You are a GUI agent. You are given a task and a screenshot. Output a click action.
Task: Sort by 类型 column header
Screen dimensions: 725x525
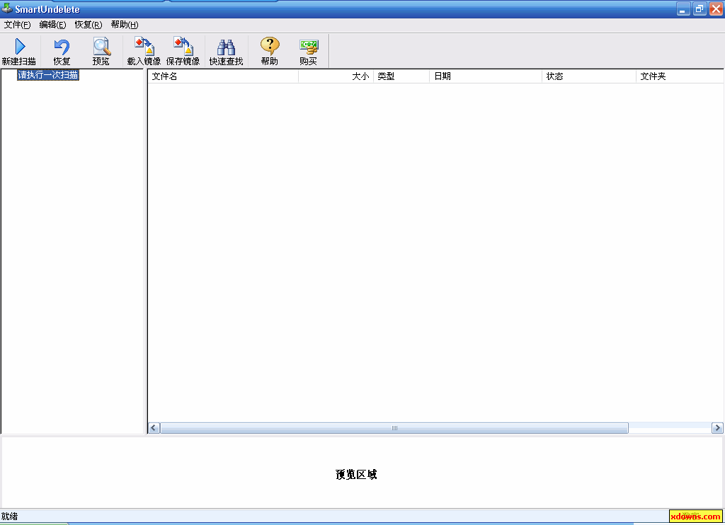[401, 76]
